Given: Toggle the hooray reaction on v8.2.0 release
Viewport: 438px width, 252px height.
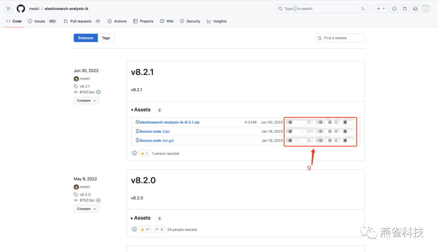Looking at the screenshot, I should point(159,229).
